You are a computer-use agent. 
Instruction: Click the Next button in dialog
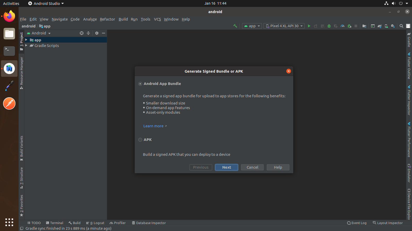[227, 167]
